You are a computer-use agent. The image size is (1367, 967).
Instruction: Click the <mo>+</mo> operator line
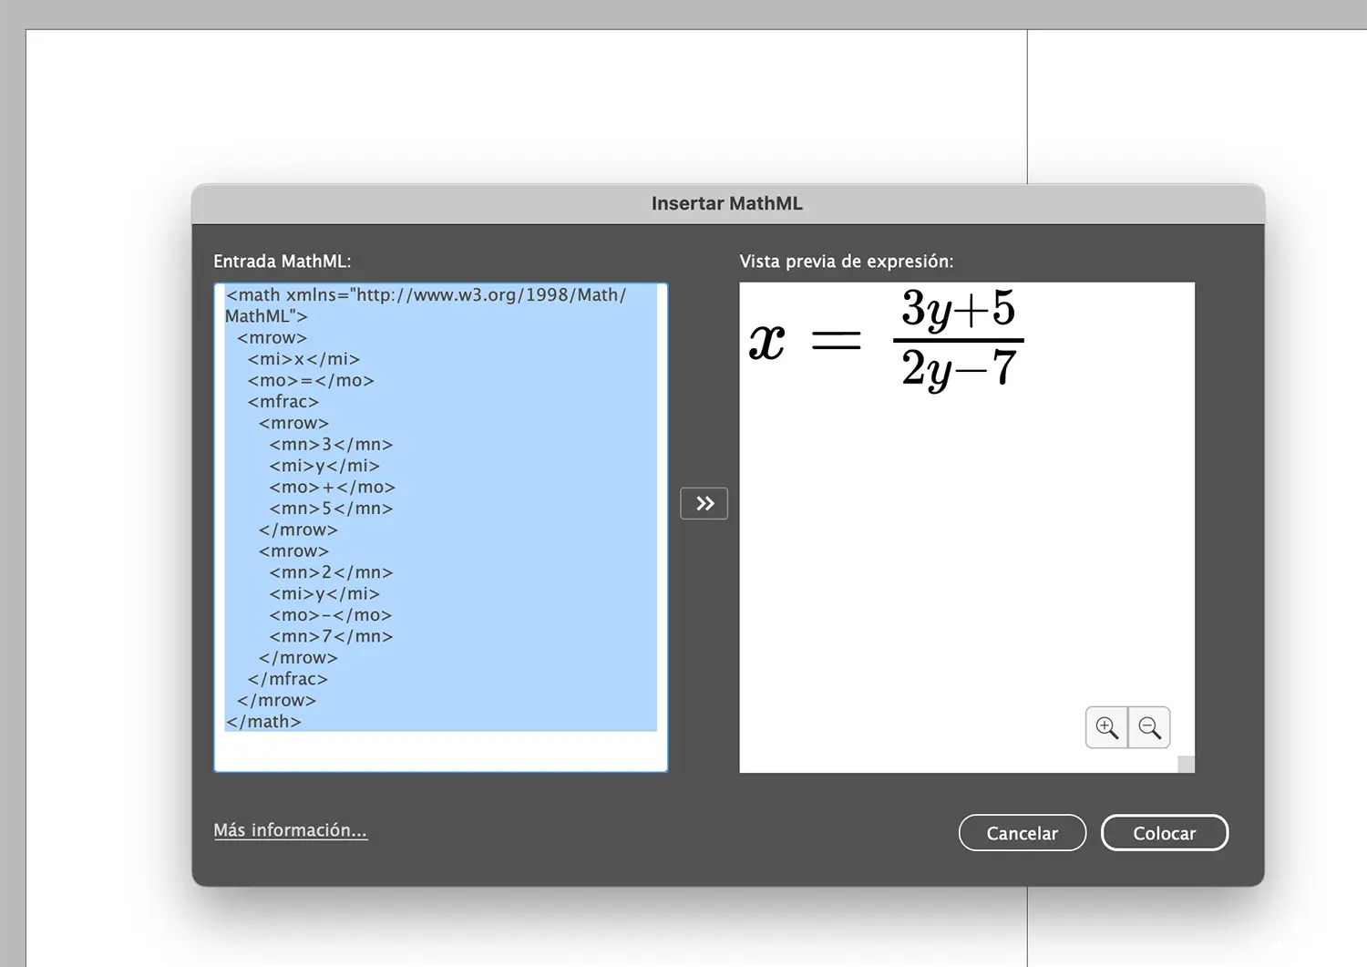[x=332, y=488]
